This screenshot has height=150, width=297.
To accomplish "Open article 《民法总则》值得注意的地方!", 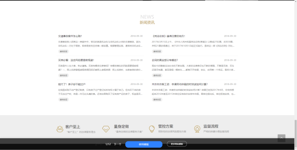I will coord(168,36).
